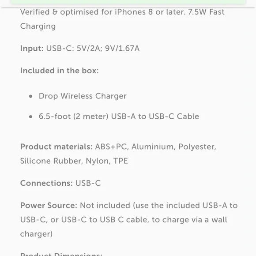This screenshot has height=256, width=256.
Task: Click the 'Verified & optimised for iPhones' text
Action: [x=83, y=12]
